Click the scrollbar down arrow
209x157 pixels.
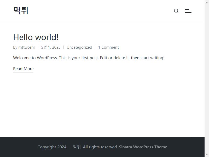207,155
